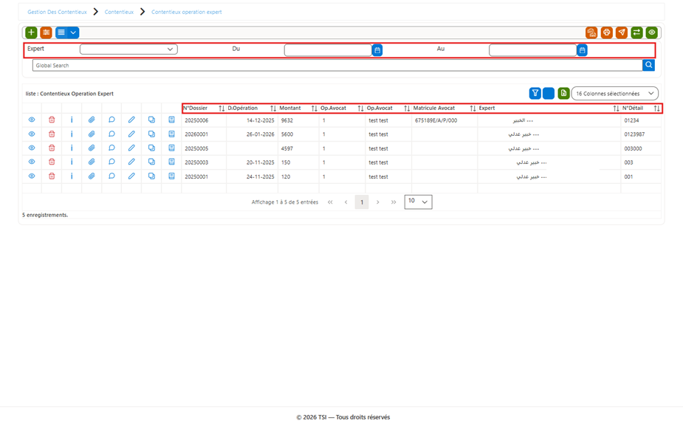
Task: Click the Du date input field
Action: [x=328, y=50]
